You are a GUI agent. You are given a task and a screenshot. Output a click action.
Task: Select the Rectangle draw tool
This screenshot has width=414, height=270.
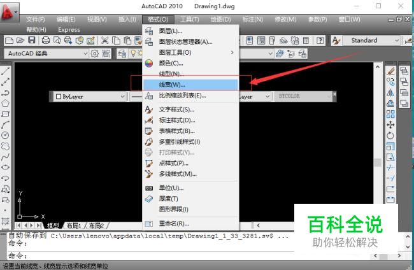(x=5, y=114)
